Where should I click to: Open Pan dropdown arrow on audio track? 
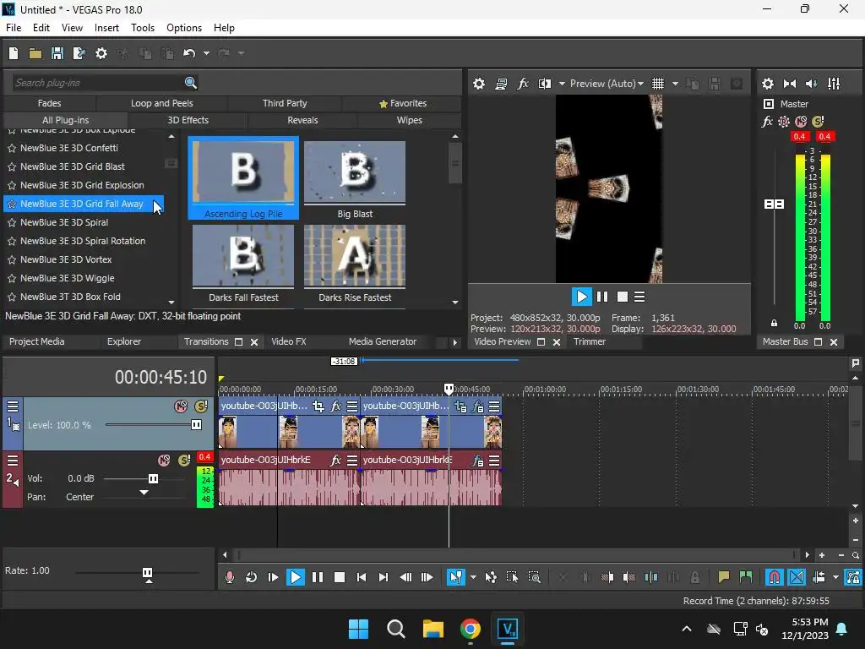tap(144, 493)
